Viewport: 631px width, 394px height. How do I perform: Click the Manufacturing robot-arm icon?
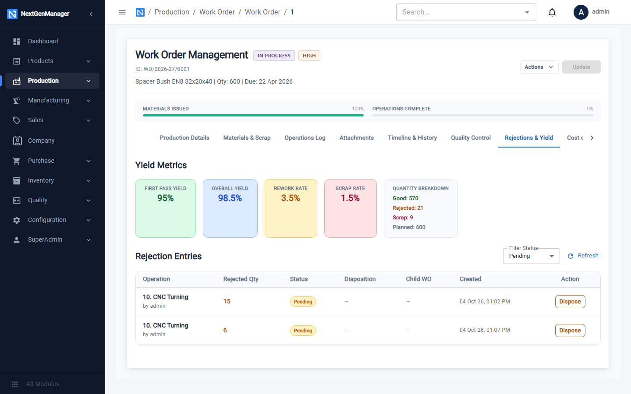[17, 101]
